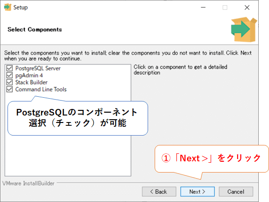Minimize the Setup window
The image size is (269, 202).
pyautogui.click(x=203, y=7)
